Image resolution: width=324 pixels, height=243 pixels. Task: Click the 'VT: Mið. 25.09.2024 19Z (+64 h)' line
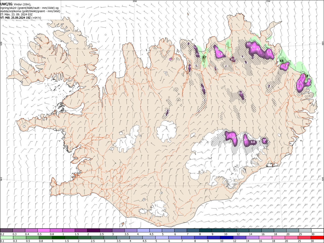coord(21,18)
